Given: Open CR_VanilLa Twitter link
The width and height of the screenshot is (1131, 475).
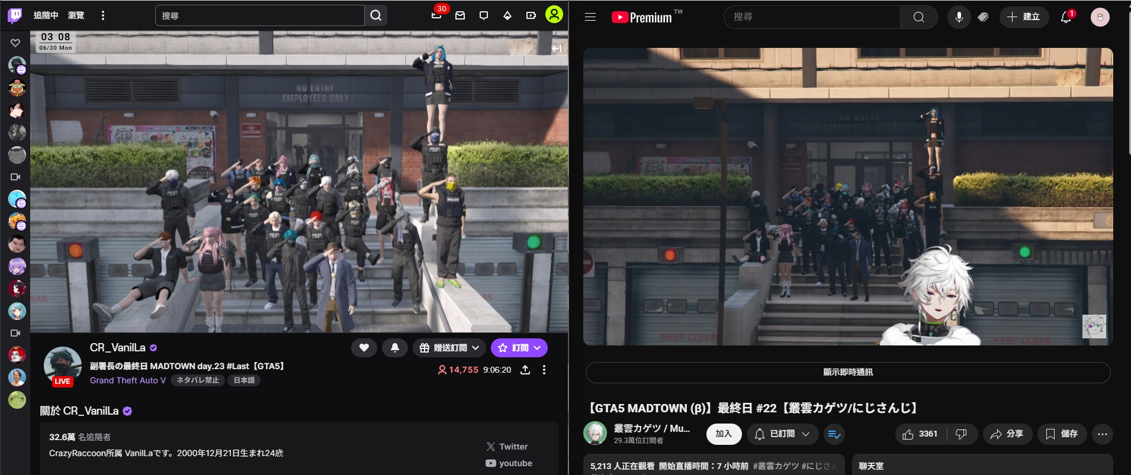Looking at the screenshot, I should (507, 447).
